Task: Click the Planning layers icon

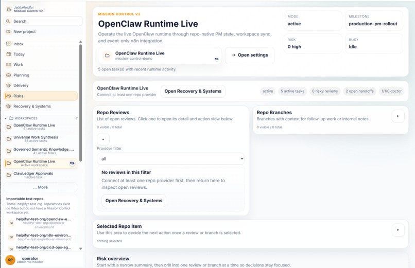Action: click(x=8, y=75)
